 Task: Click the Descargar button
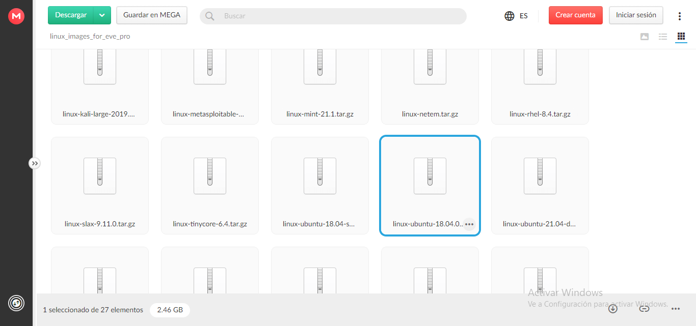pos(71,15)
